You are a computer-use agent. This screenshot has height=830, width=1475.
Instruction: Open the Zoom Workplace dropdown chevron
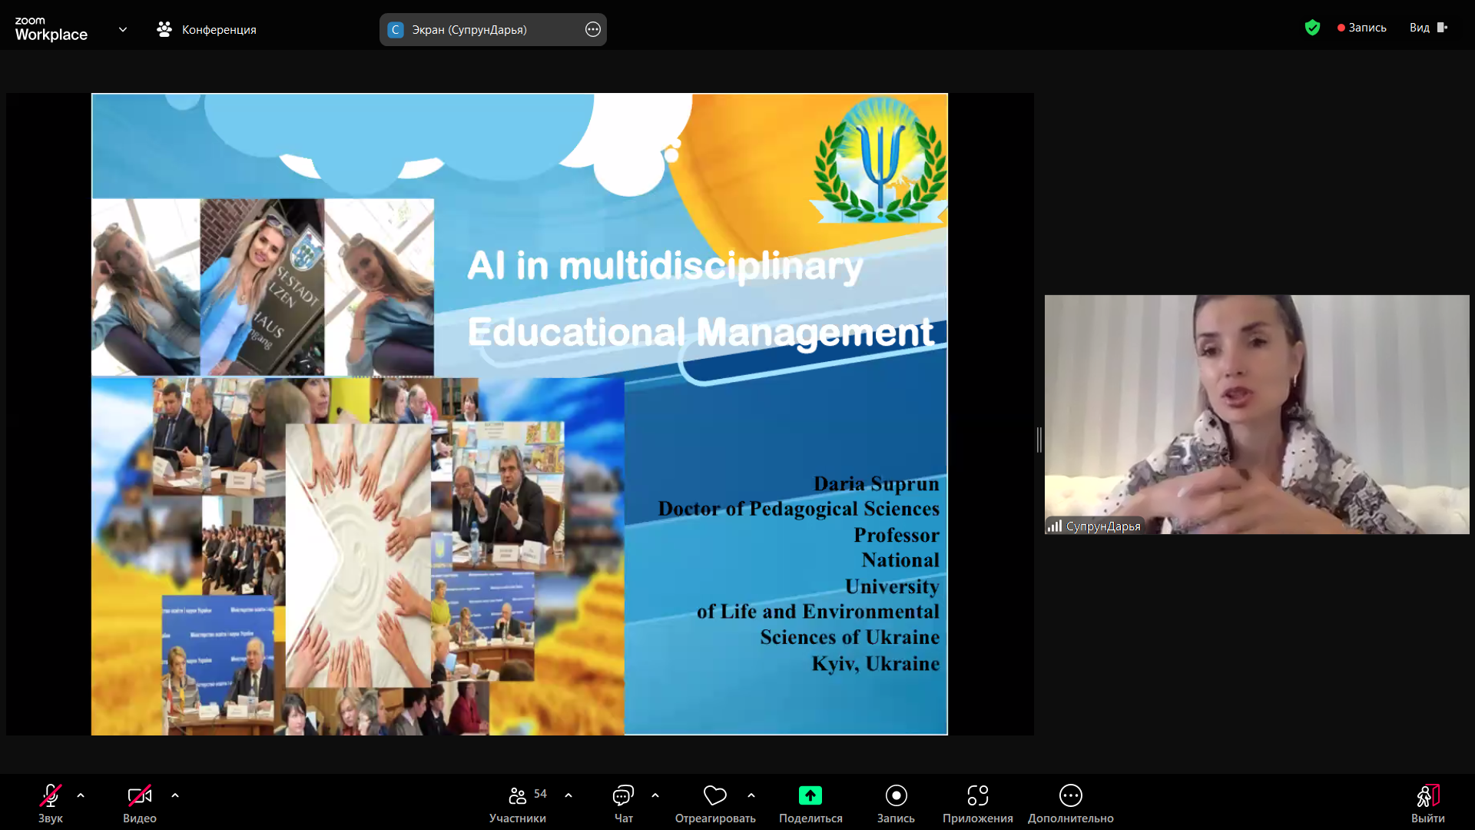point(123,29)
